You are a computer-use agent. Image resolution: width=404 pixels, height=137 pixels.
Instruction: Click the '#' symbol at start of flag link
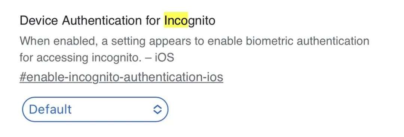[23, 77]
